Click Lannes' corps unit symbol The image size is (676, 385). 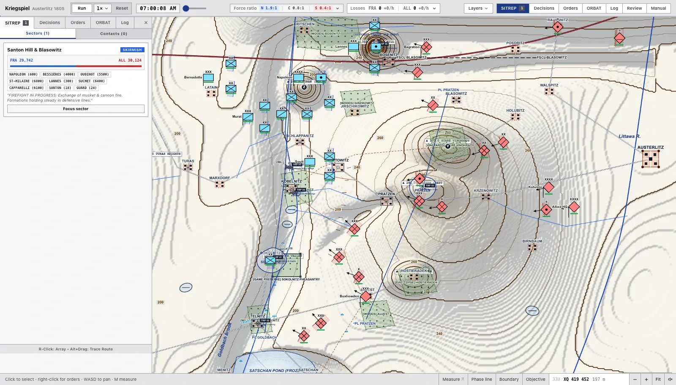354,47
